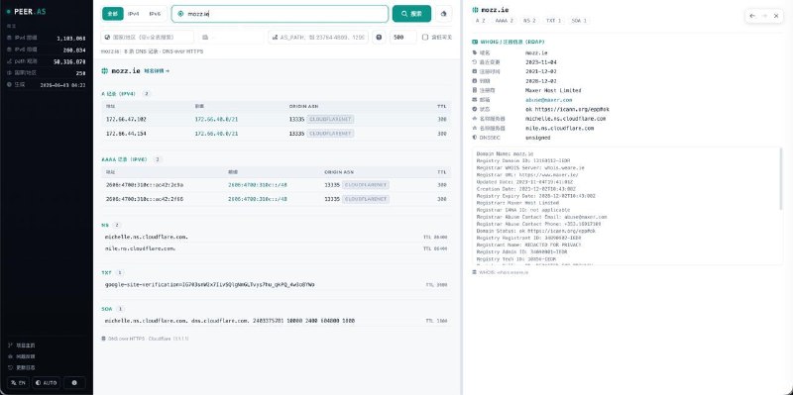Open the abuse@maxer.com email link
Image resolution: width=793 pixels, height=395 pixels.
(x=549, y=100)
